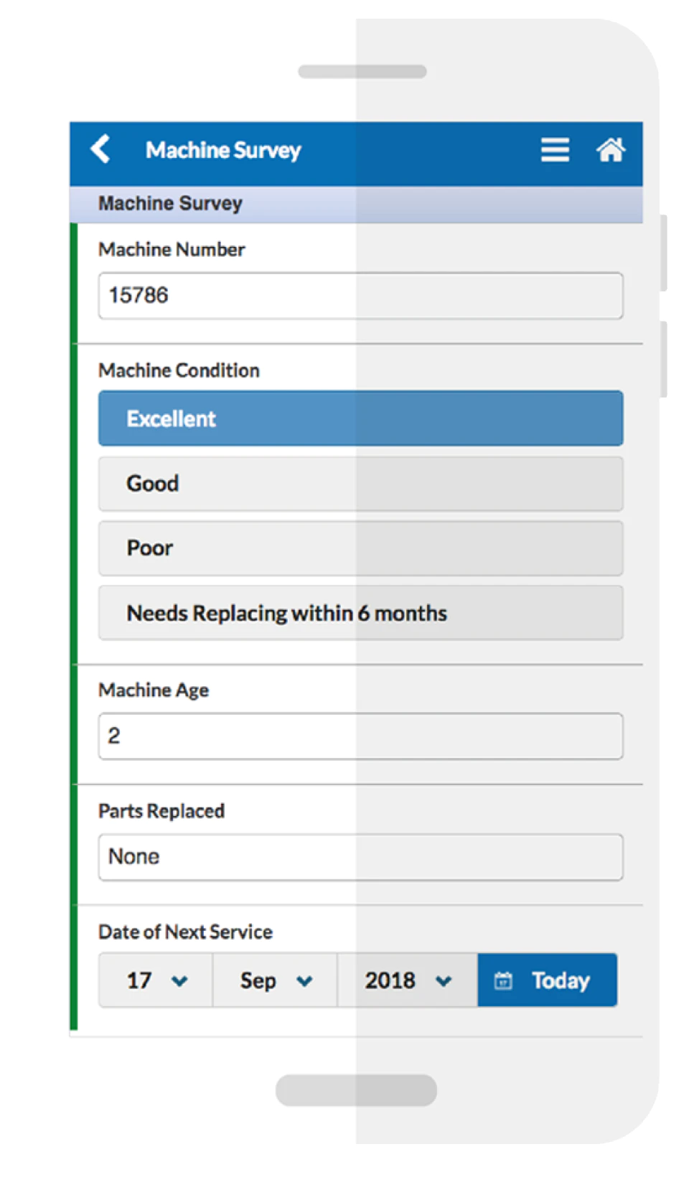Go to home via house icon
689x1200 pixels.
611,150
